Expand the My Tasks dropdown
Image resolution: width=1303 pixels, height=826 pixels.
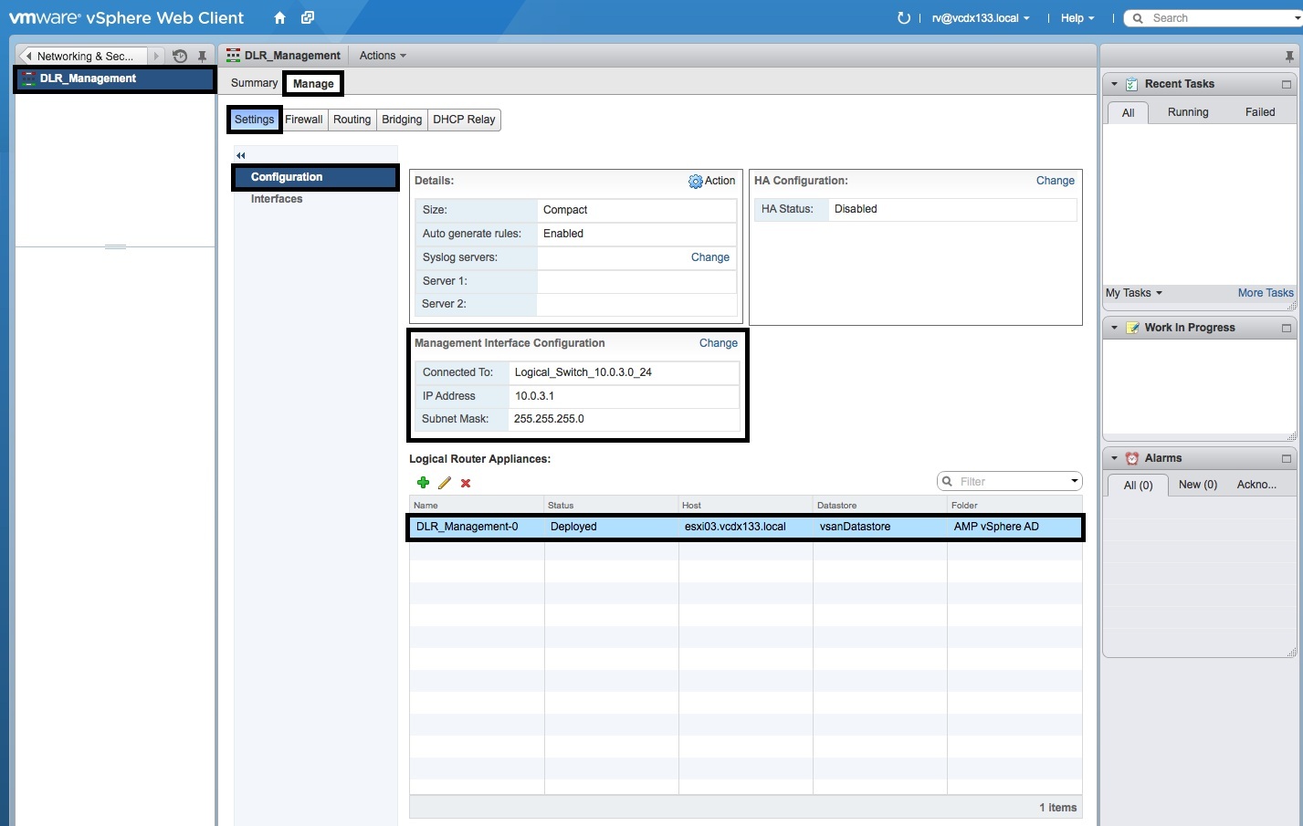coord(1134,293)
